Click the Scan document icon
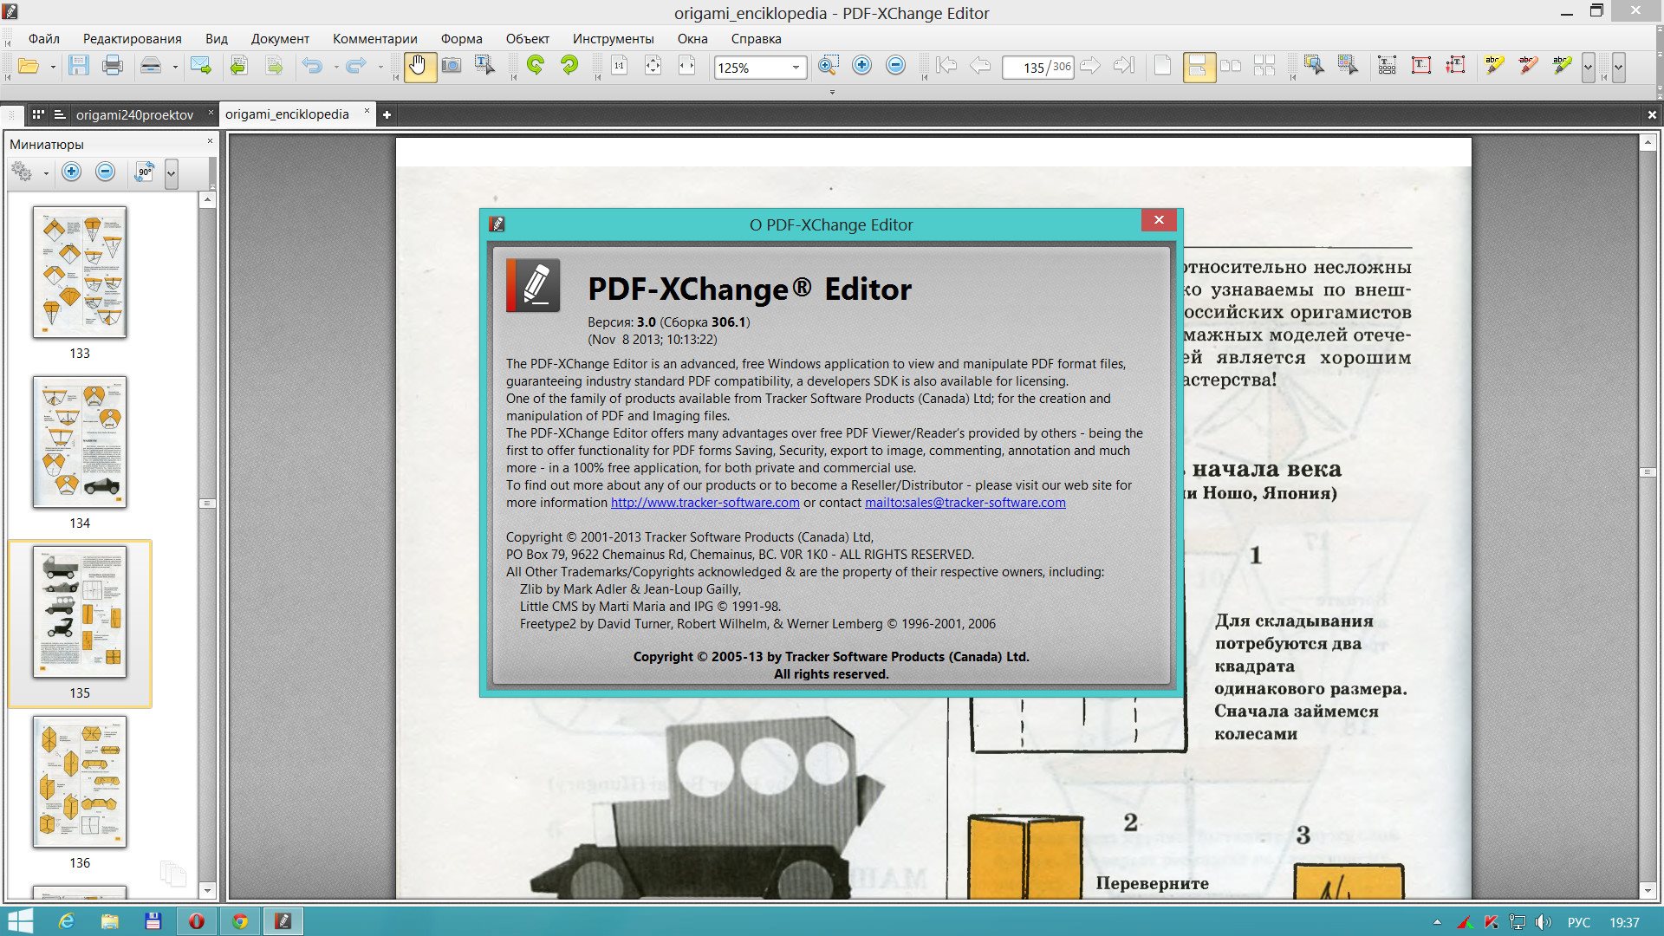Viewport: 1664px width, 936px height. 151,67
